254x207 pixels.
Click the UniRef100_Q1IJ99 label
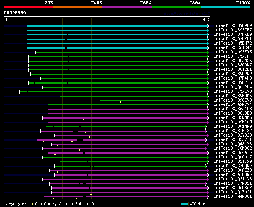[233, 162]
